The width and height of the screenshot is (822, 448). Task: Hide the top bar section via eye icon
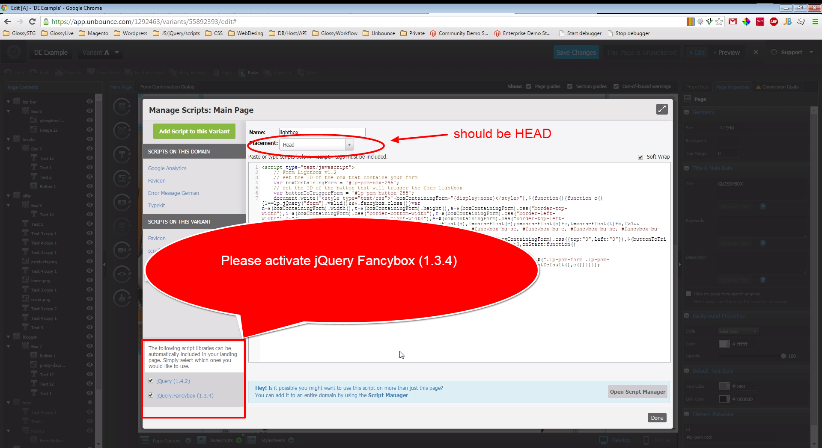[x=89, y=102]
